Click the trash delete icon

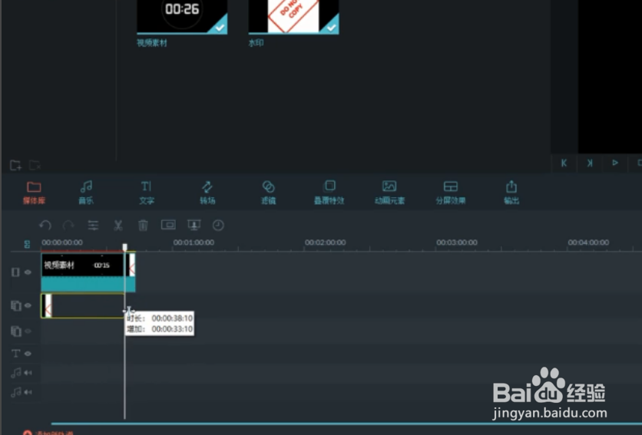pyautogui.click(x=143, y=225)
